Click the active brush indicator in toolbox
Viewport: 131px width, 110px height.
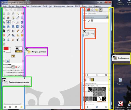(x=17, y=48)
